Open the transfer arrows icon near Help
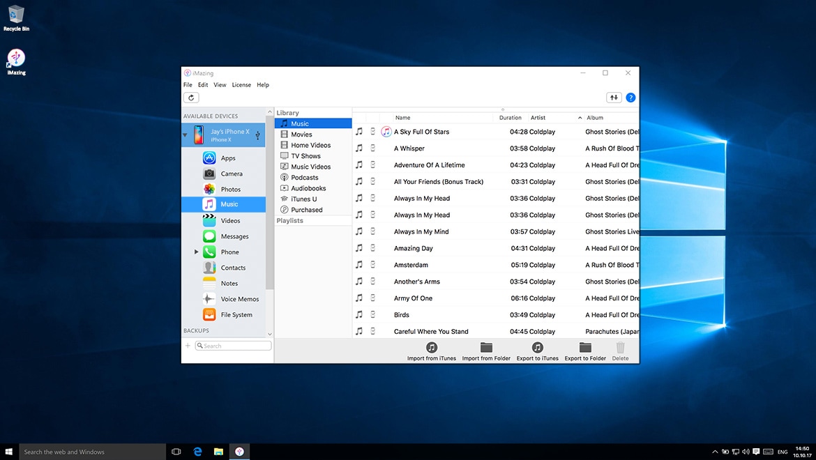 [613, 97]
